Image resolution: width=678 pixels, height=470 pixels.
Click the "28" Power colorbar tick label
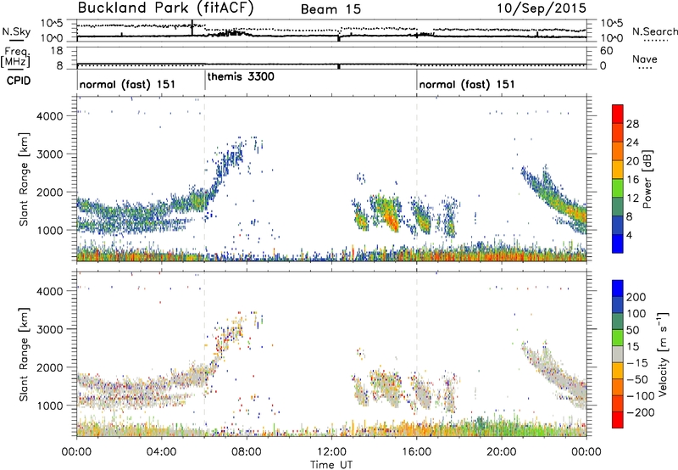(632, 124)
